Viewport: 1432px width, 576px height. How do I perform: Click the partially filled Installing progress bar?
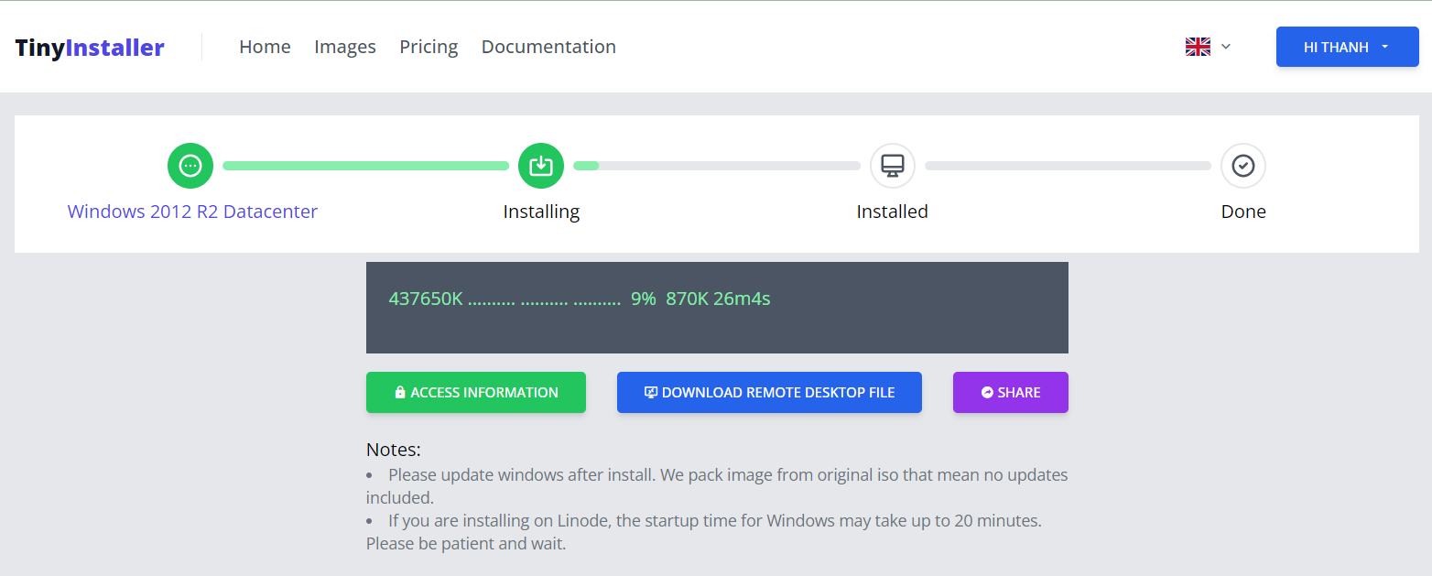(717, 166)
